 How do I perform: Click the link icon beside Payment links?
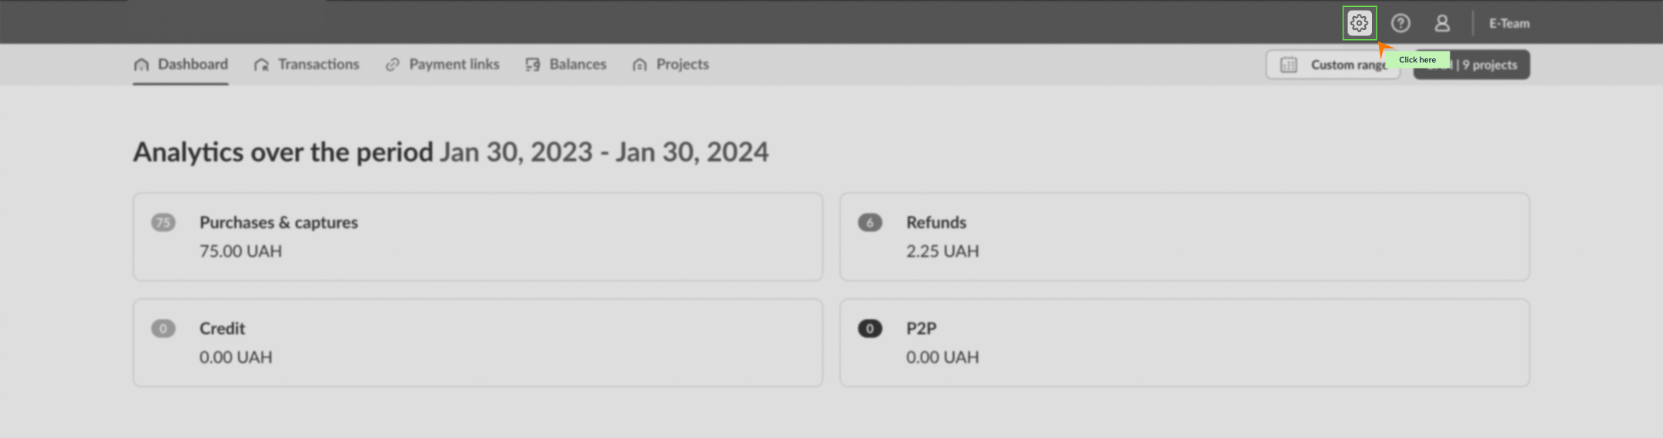(393, 65)
